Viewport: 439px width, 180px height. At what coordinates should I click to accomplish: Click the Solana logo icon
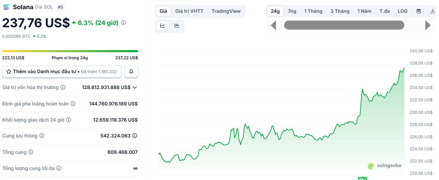click(6, 7)
